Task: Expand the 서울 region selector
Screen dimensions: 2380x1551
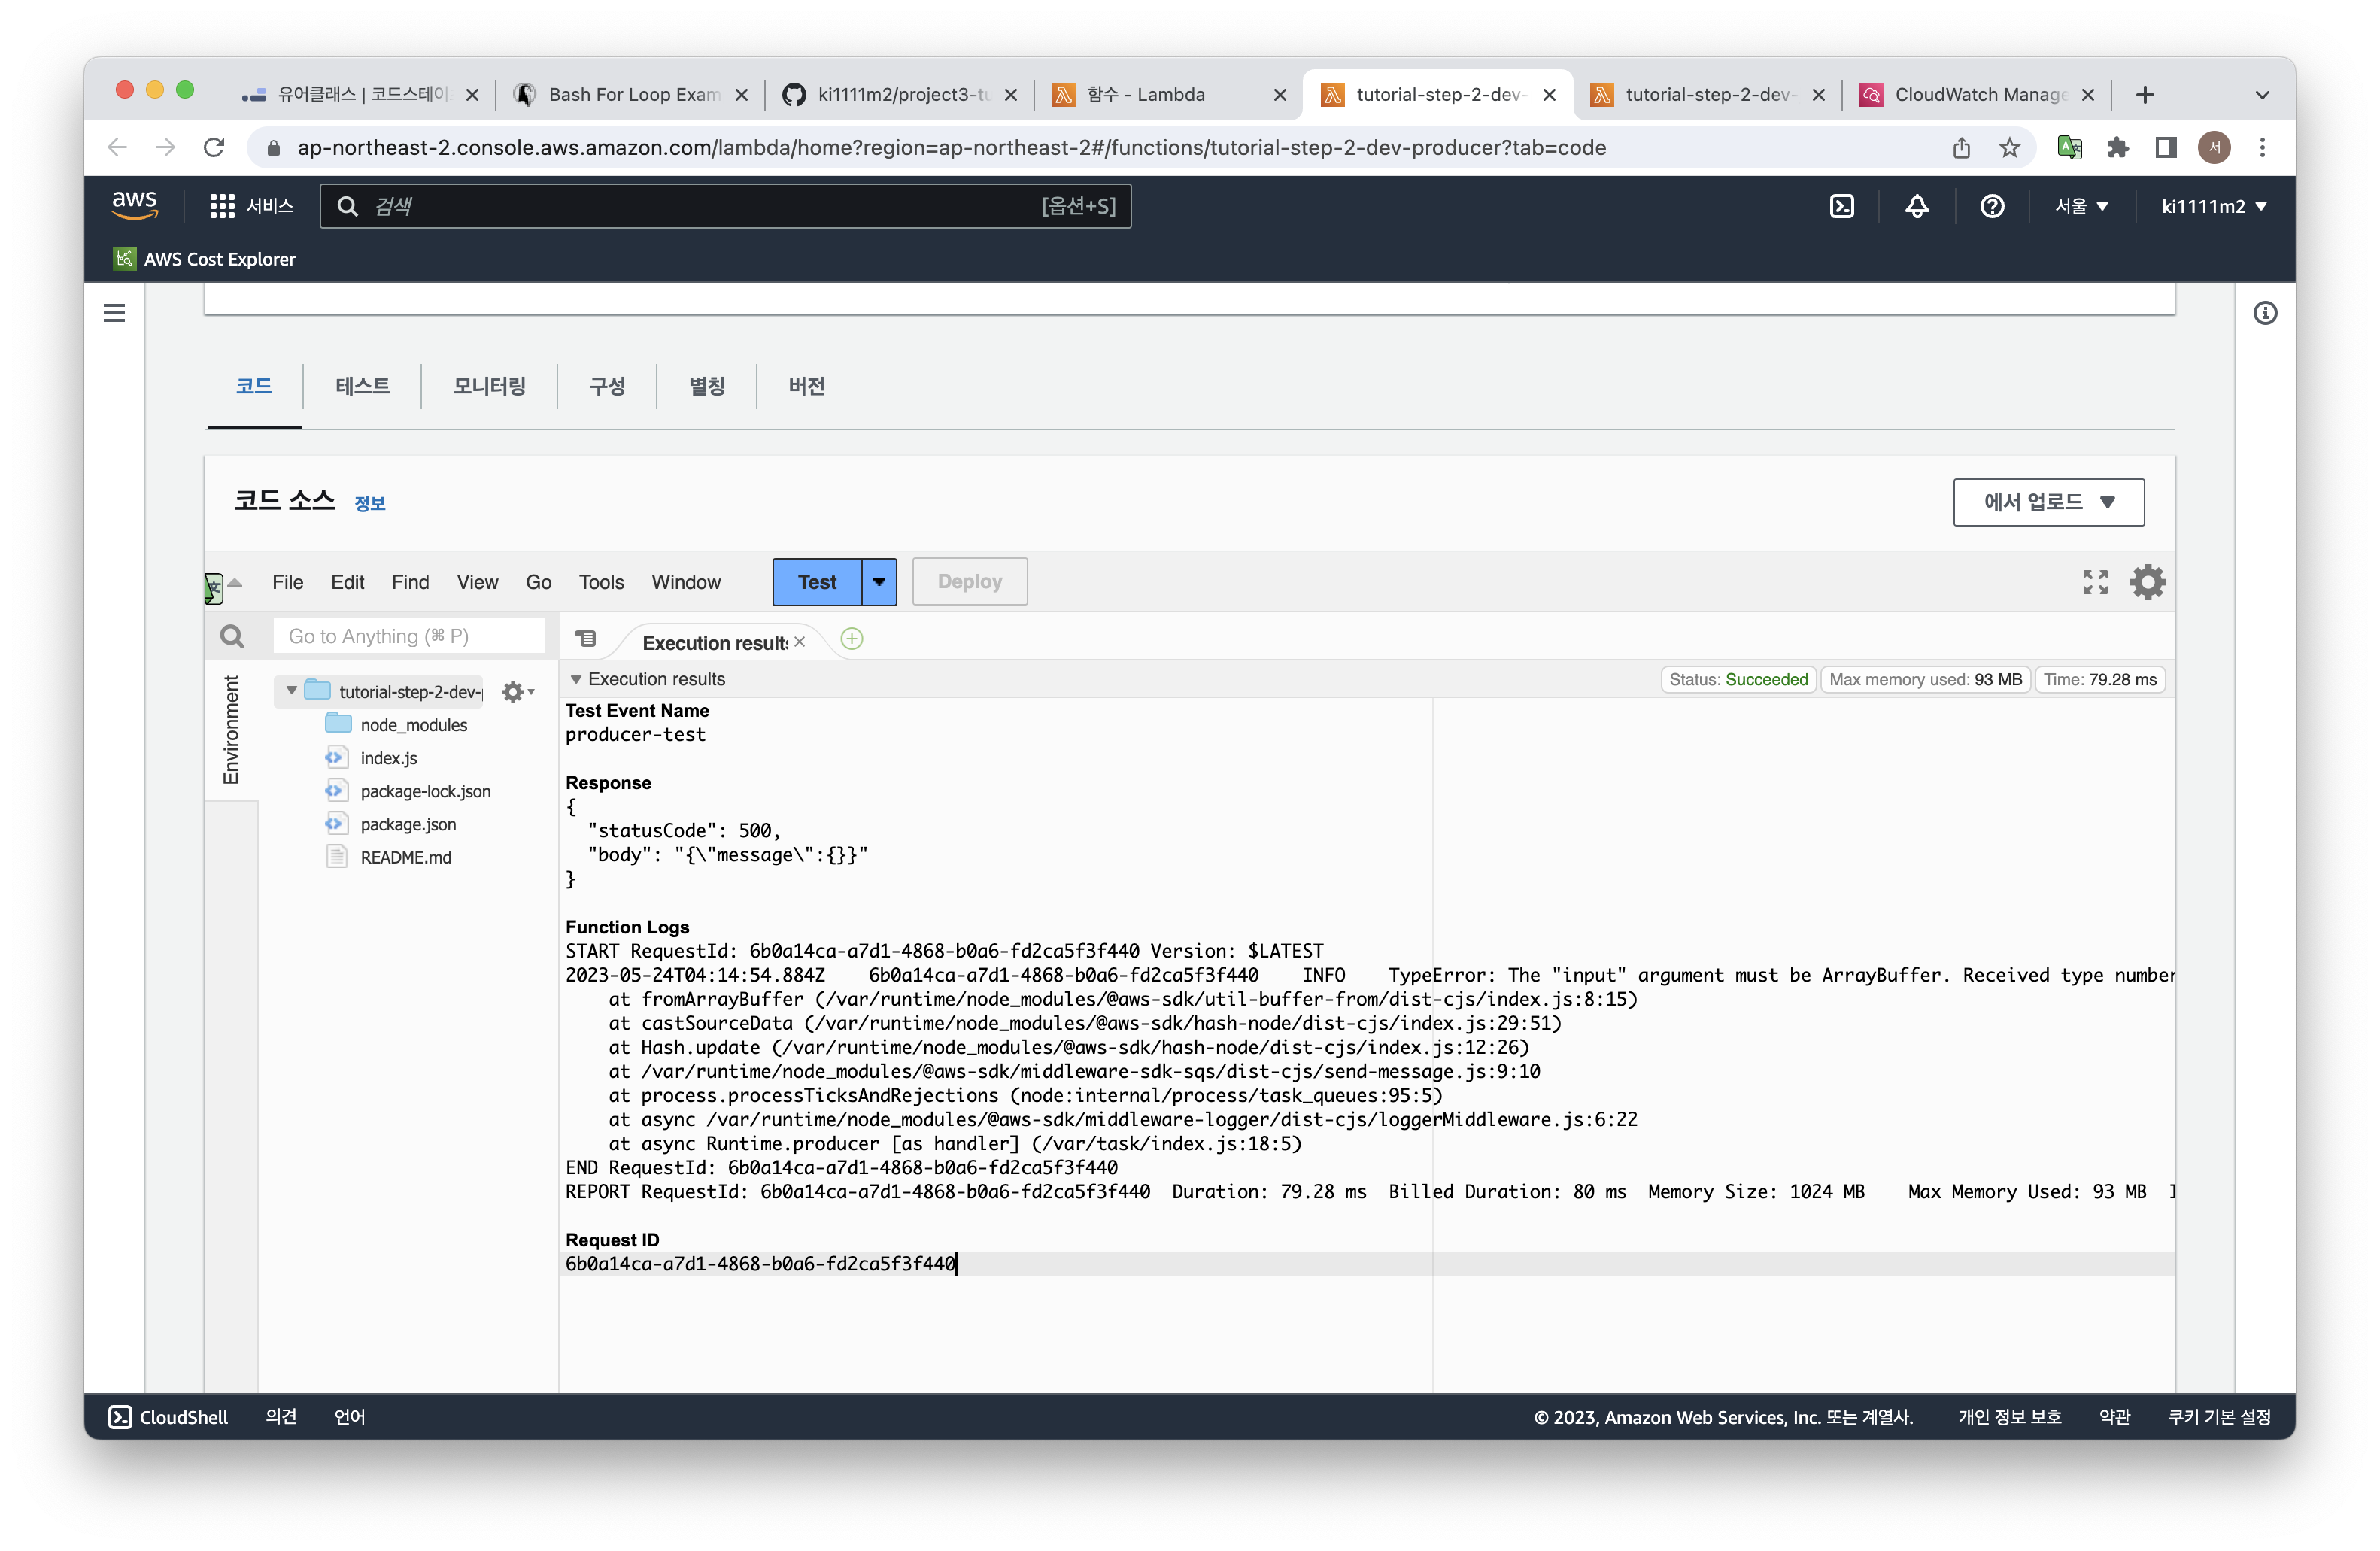Action: (2081, 206)
